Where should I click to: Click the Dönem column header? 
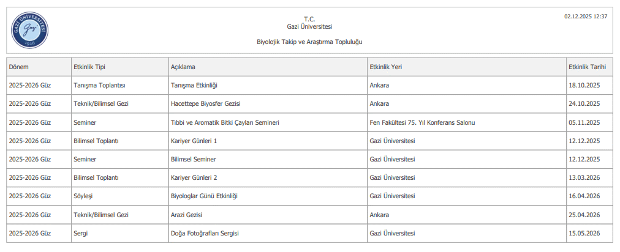[x=19, y=67]
